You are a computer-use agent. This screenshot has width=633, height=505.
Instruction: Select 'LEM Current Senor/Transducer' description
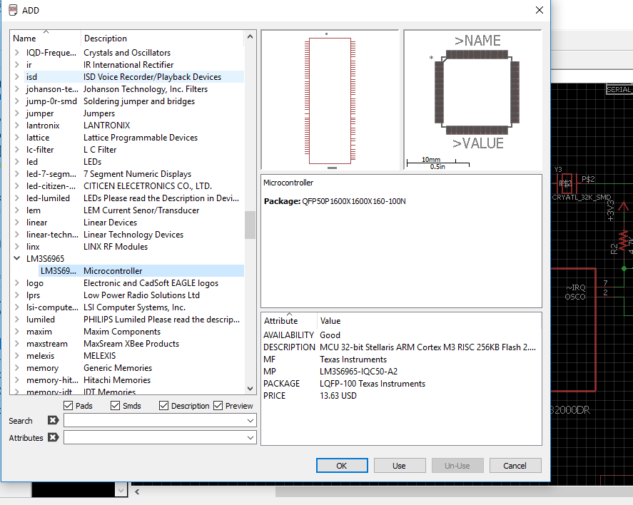tap(141, 210)
